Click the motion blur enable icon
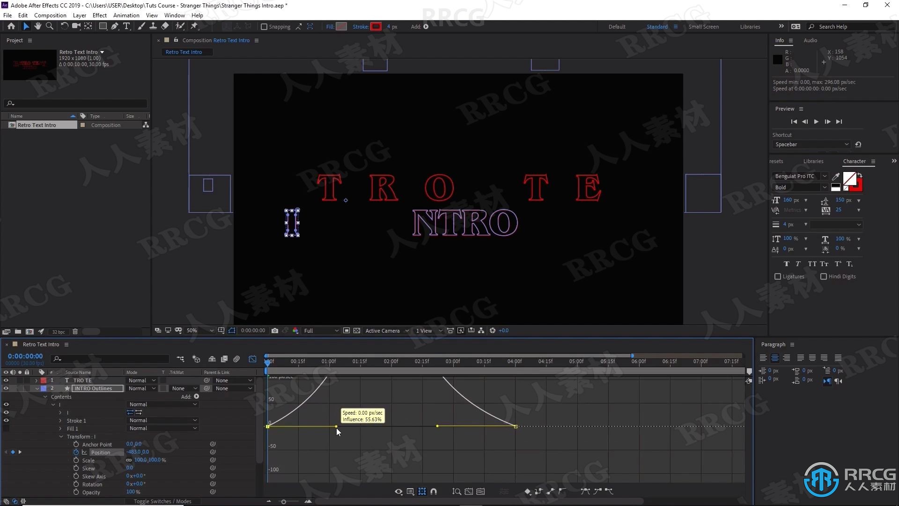The width and height of the screenshot is (899, 506). tap(236, 359)
